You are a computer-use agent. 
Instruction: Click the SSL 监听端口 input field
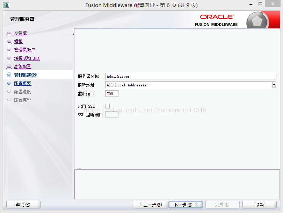(112, 114)
